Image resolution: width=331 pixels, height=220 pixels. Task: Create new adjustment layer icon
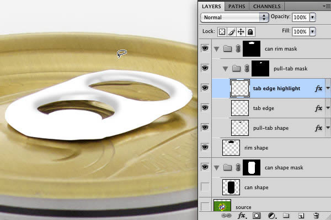[272, 216]
